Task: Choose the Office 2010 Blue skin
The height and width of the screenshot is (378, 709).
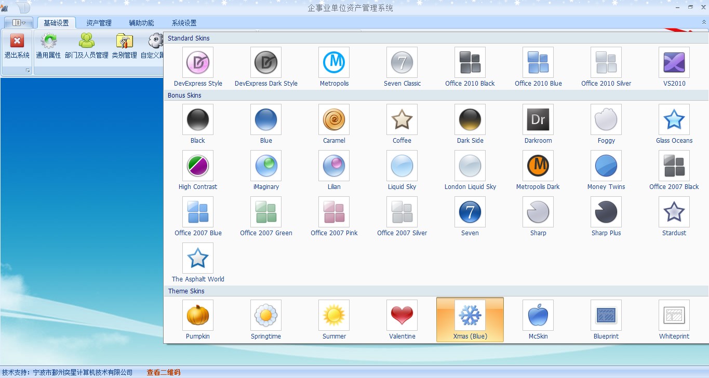Action: point(538,67)
